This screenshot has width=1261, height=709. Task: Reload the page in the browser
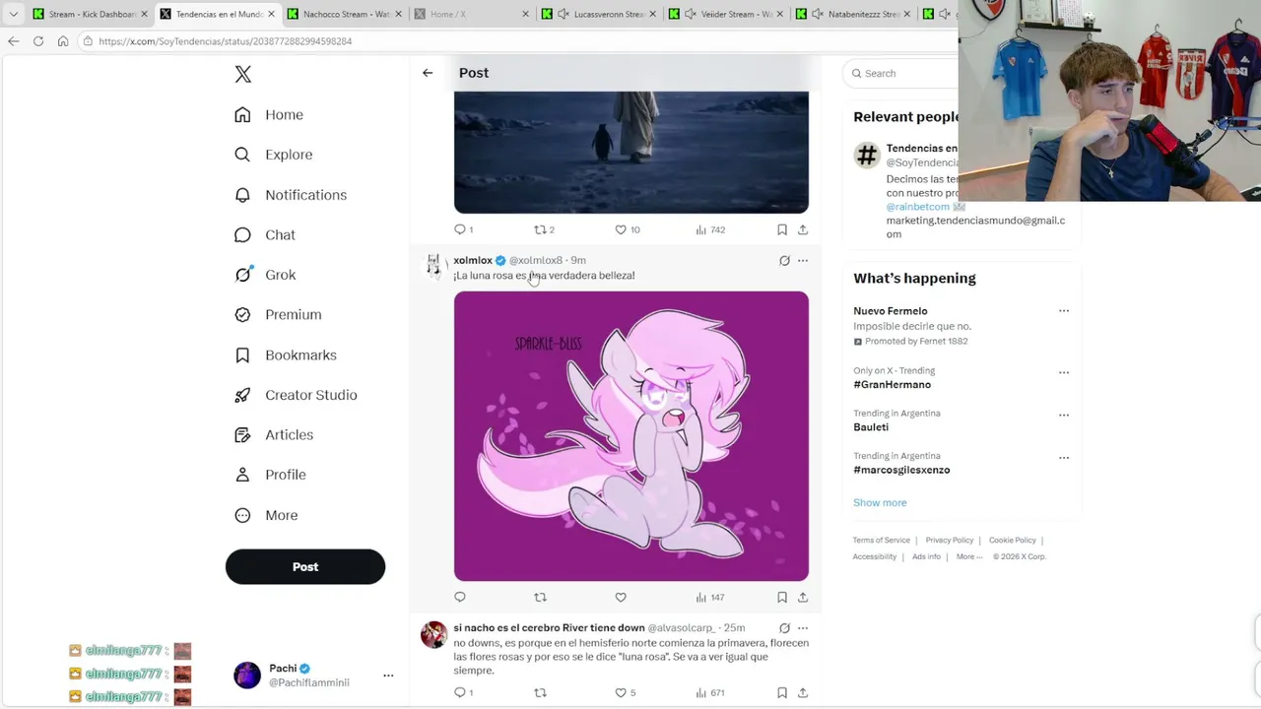point(38,41)
